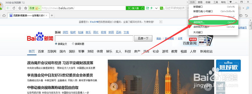Close the 百度新闻搜索 tab
The width and height of the screenshot is (252, 94).
click(x=46, y=15)
